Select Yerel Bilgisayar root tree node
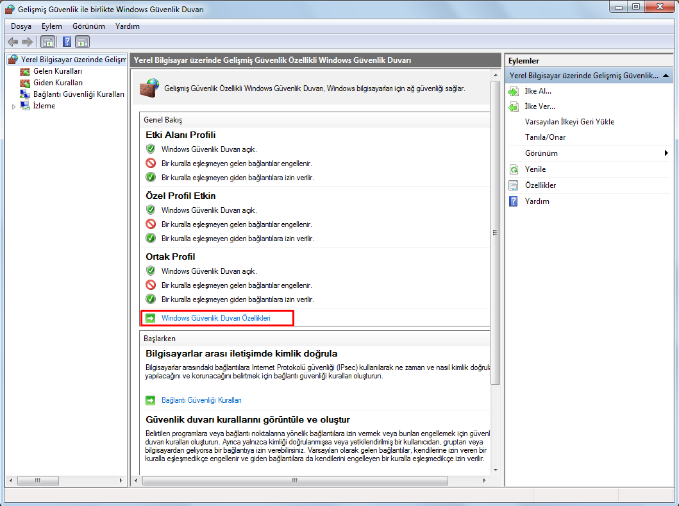679x506 pixels. (73, 60)
